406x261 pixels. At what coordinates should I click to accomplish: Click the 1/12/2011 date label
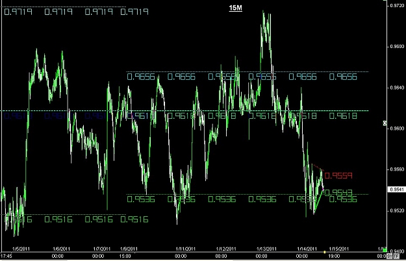coord(226,249)
